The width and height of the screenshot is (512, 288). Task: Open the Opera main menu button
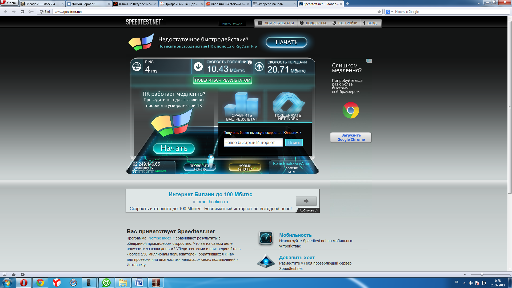pyautogui.click(x=9, y=3)
